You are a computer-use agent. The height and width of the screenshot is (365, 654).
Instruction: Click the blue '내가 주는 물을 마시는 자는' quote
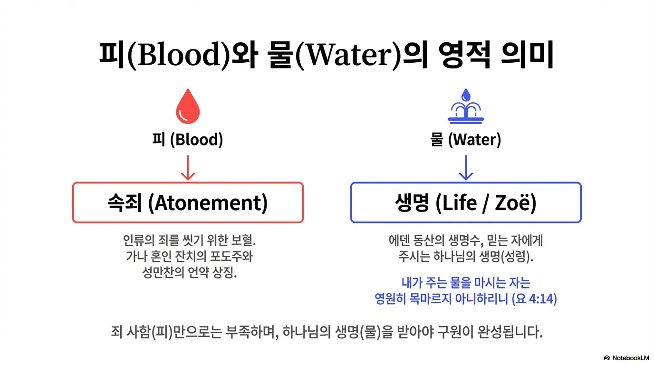(466, 283)
